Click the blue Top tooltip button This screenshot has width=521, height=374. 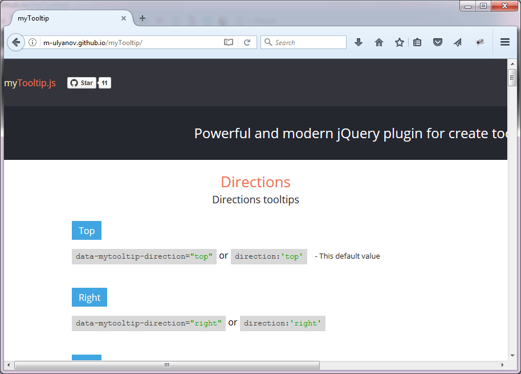pyautogui.click(x=87, y=231)
